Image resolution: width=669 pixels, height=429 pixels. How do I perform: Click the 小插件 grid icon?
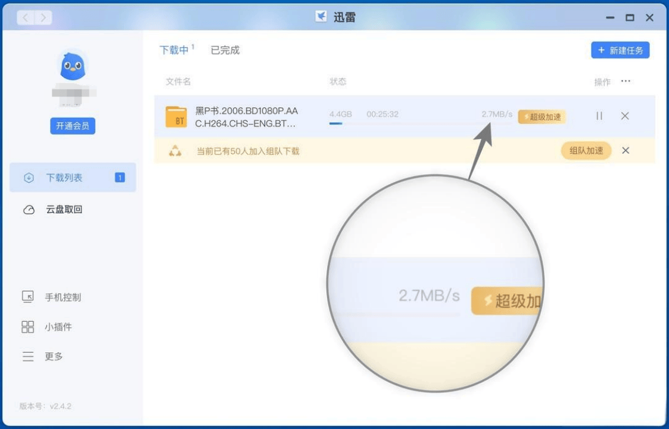click(28, 327)
